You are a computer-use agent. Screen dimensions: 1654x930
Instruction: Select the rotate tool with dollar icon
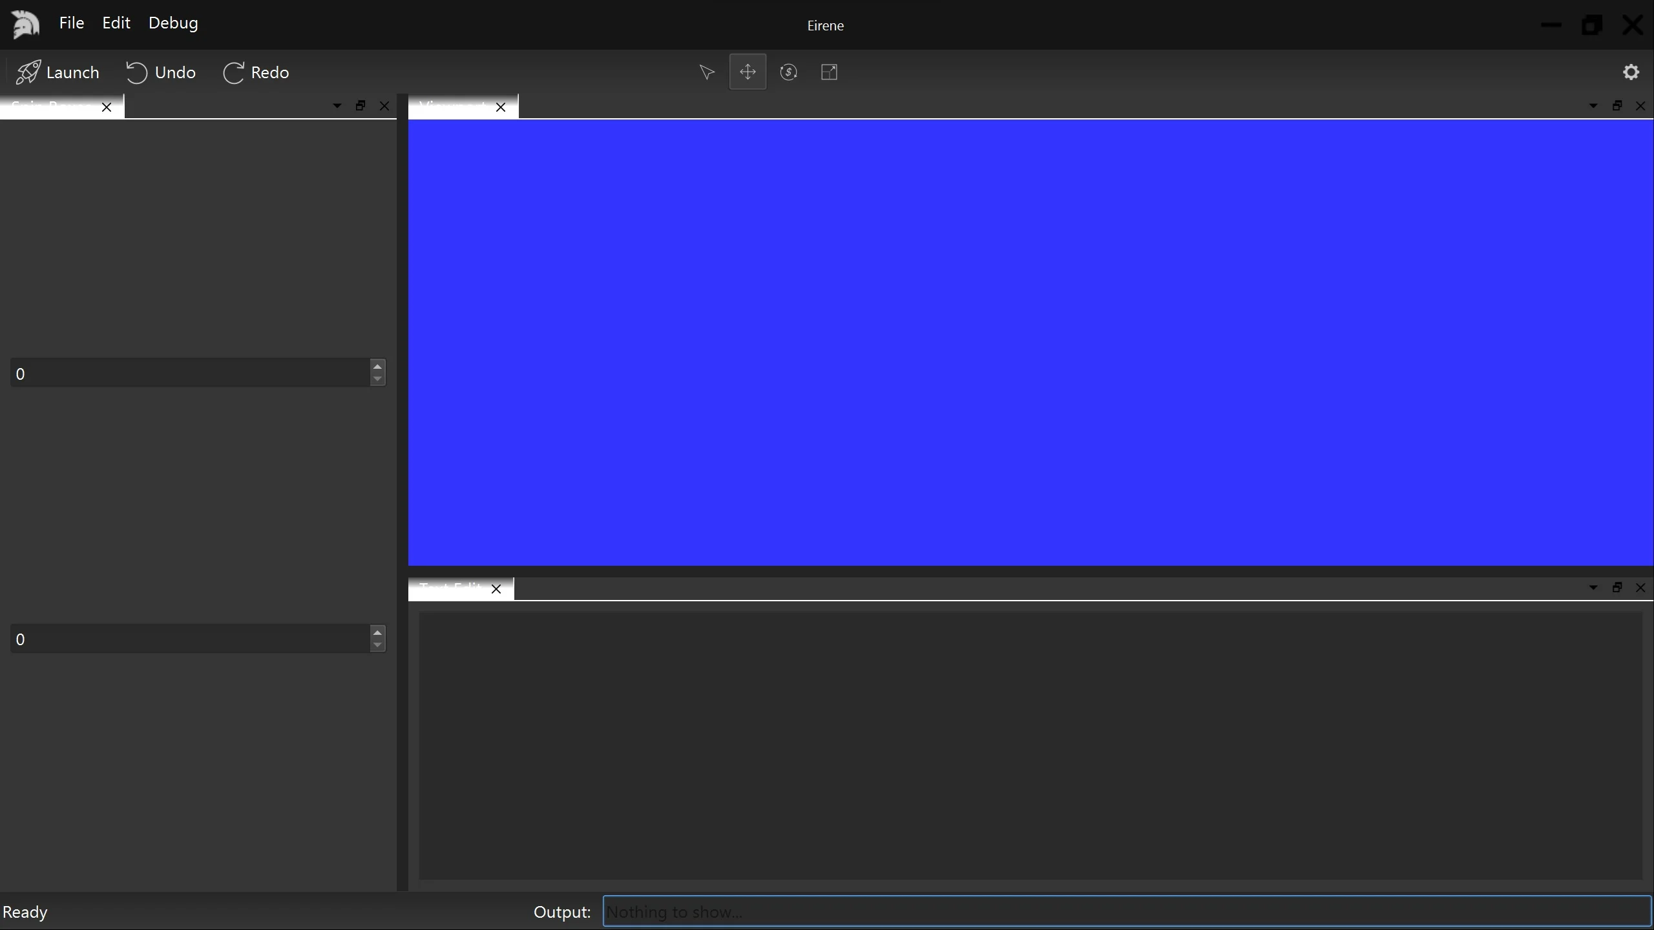[788, 72]
